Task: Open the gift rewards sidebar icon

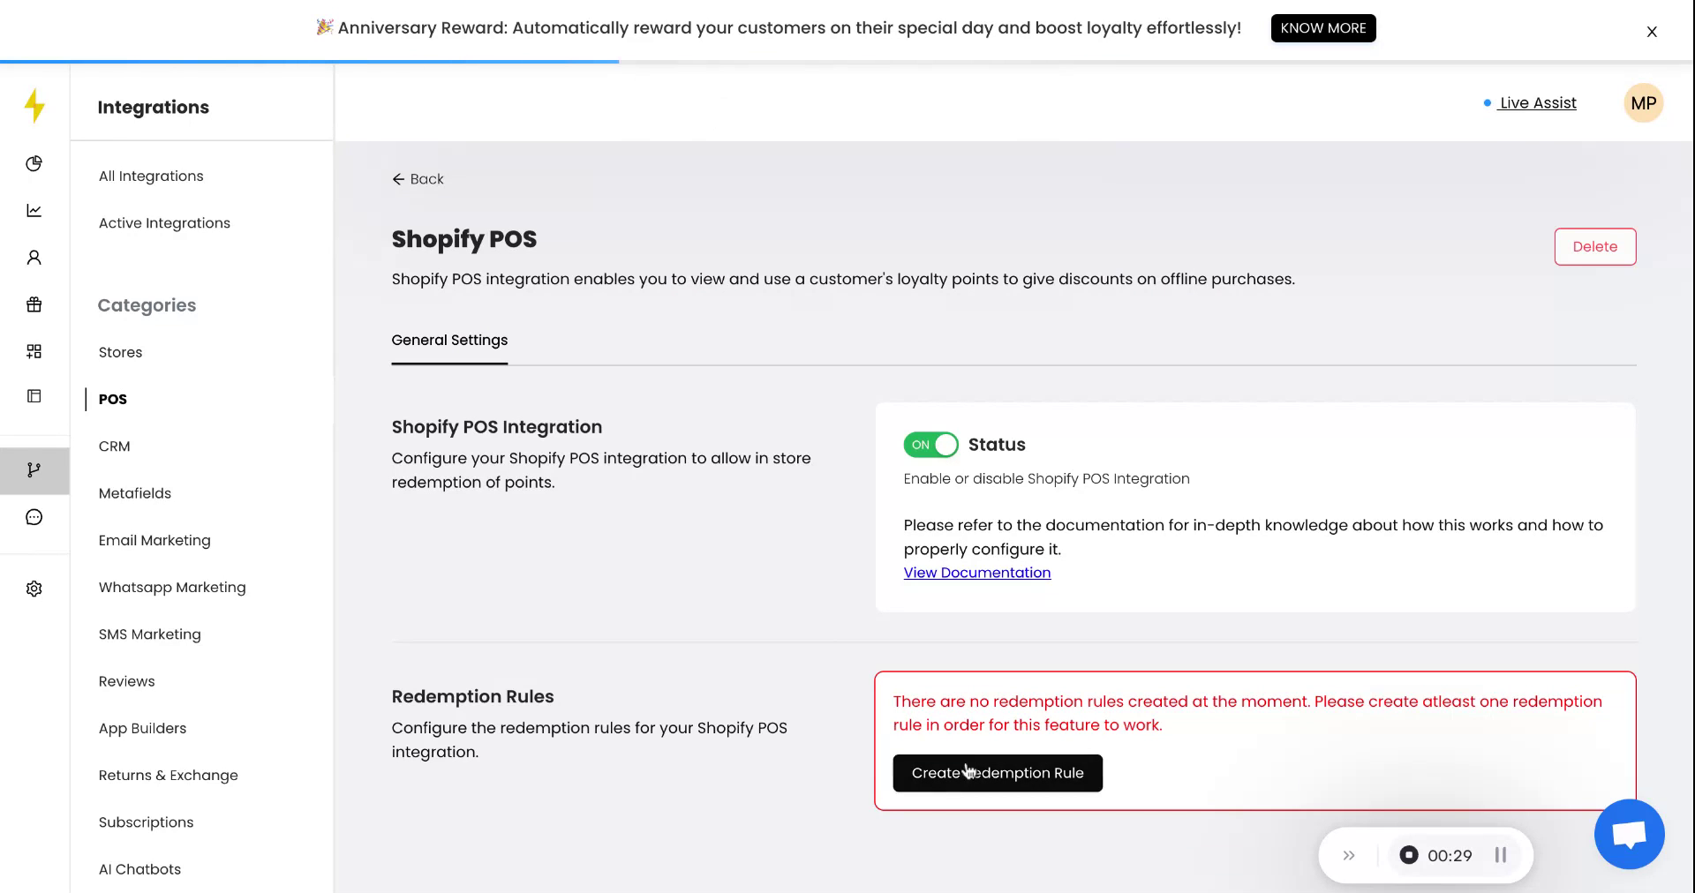Action: click(34, 304)
